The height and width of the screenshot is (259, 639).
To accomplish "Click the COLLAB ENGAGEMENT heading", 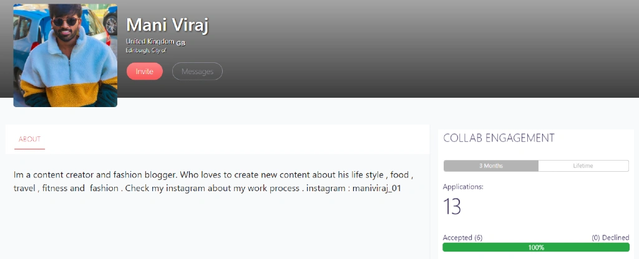I will point(499,138).
